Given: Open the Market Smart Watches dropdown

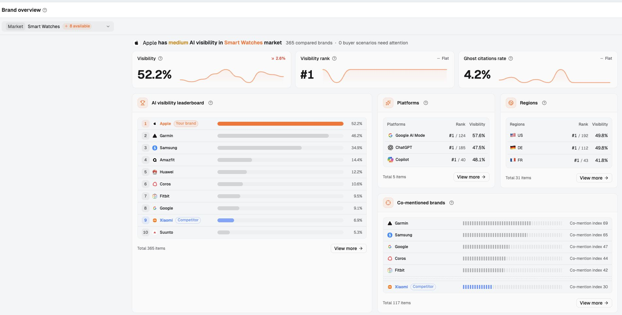Looking at the screenshot, I should (x=58, y=26).
